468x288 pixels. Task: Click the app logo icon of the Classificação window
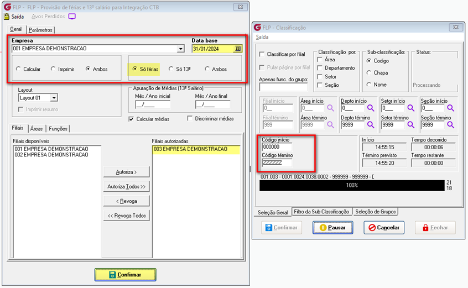tap(257, 28)
